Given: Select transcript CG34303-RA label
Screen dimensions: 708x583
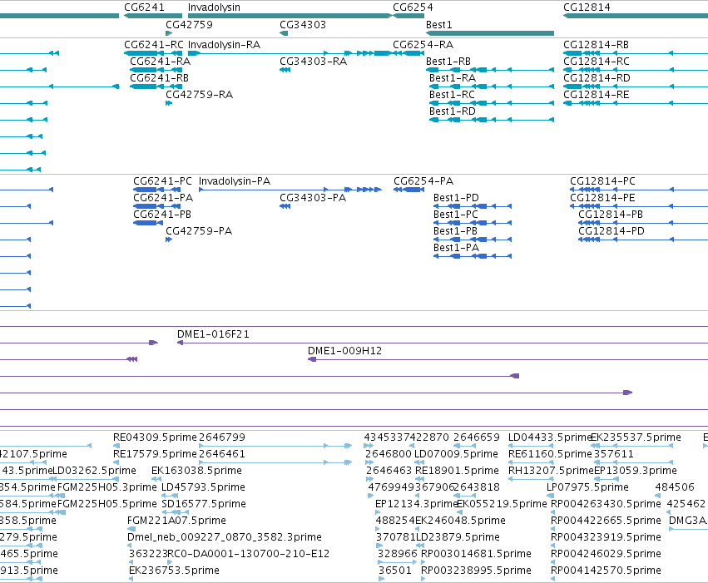Looking at the screenshot, I should tap(313, 62).
